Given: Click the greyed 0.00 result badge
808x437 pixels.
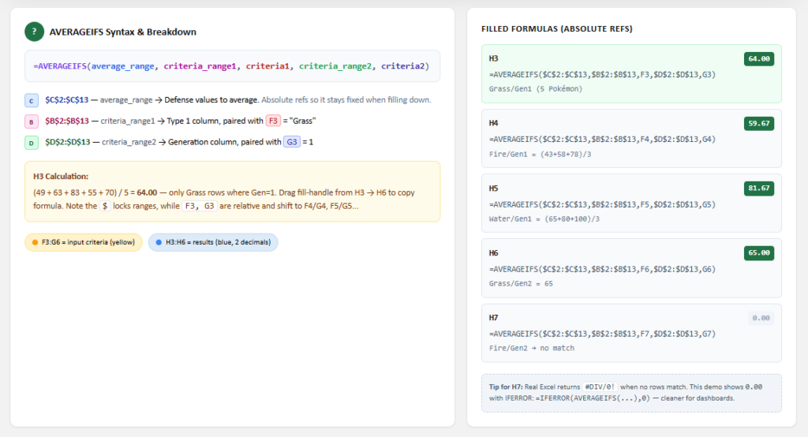Looking at the screenshot, I should 761,318.
